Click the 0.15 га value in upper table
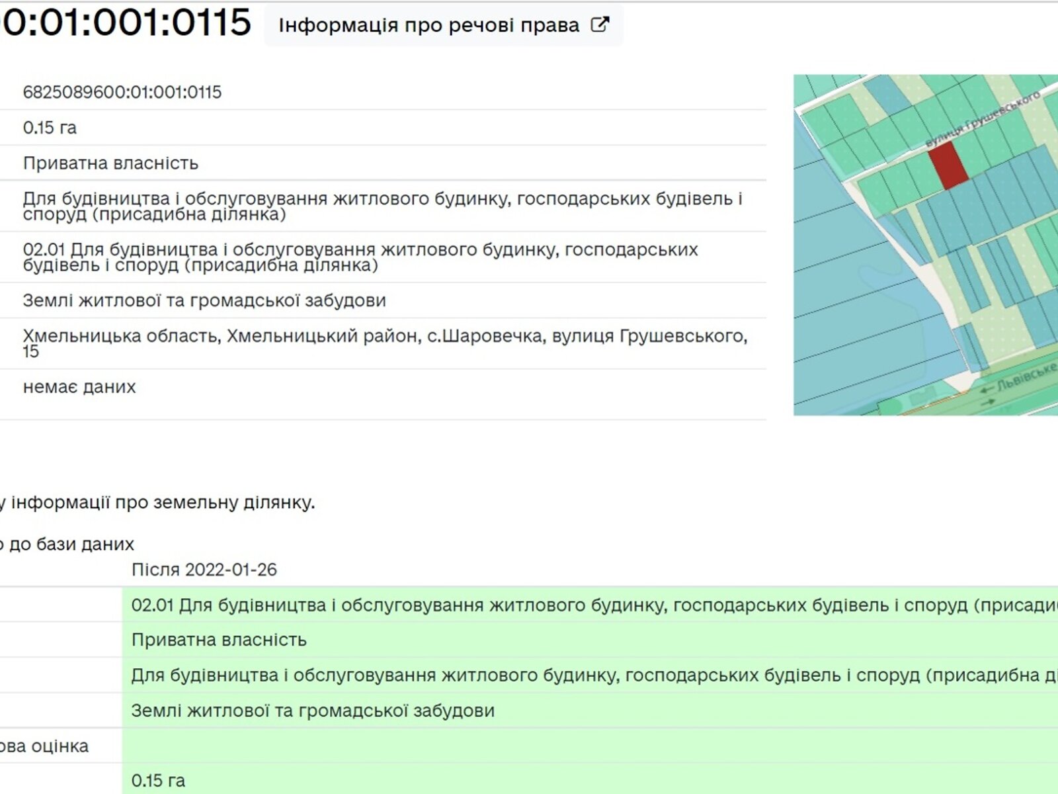Image resolution: width=1058 pixels, height=794 pixels. tap(50, 128)
